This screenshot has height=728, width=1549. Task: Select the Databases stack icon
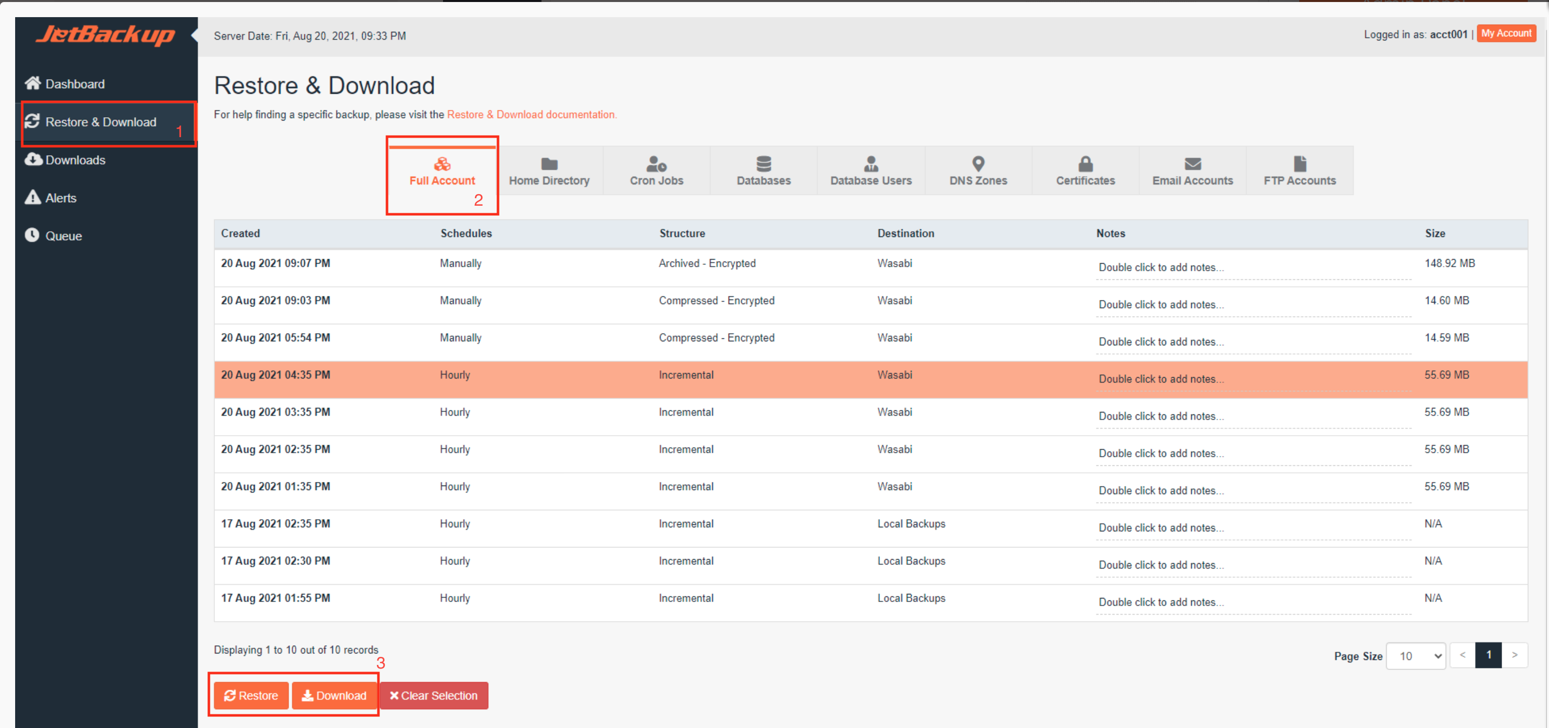point(763,163)
